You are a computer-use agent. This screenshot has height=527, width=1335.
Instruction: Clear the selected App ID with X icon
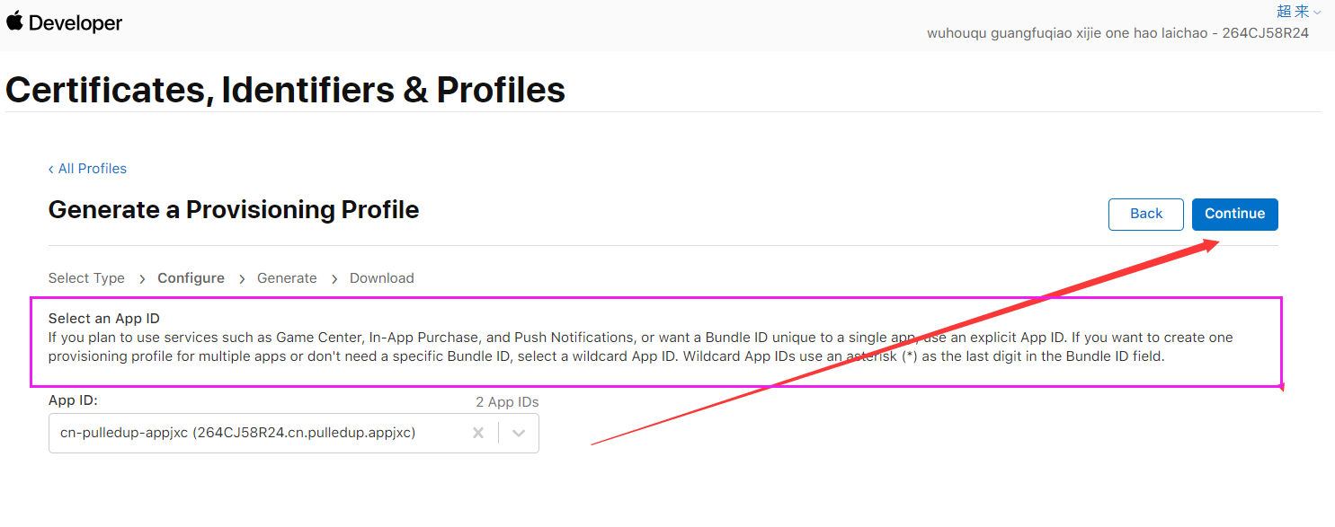(x=478, y=433)
